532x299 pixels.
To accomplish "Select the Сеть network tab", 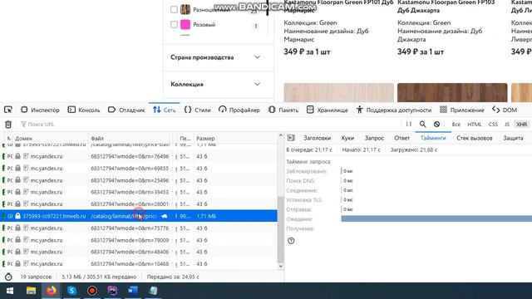I will pos(165,110).
